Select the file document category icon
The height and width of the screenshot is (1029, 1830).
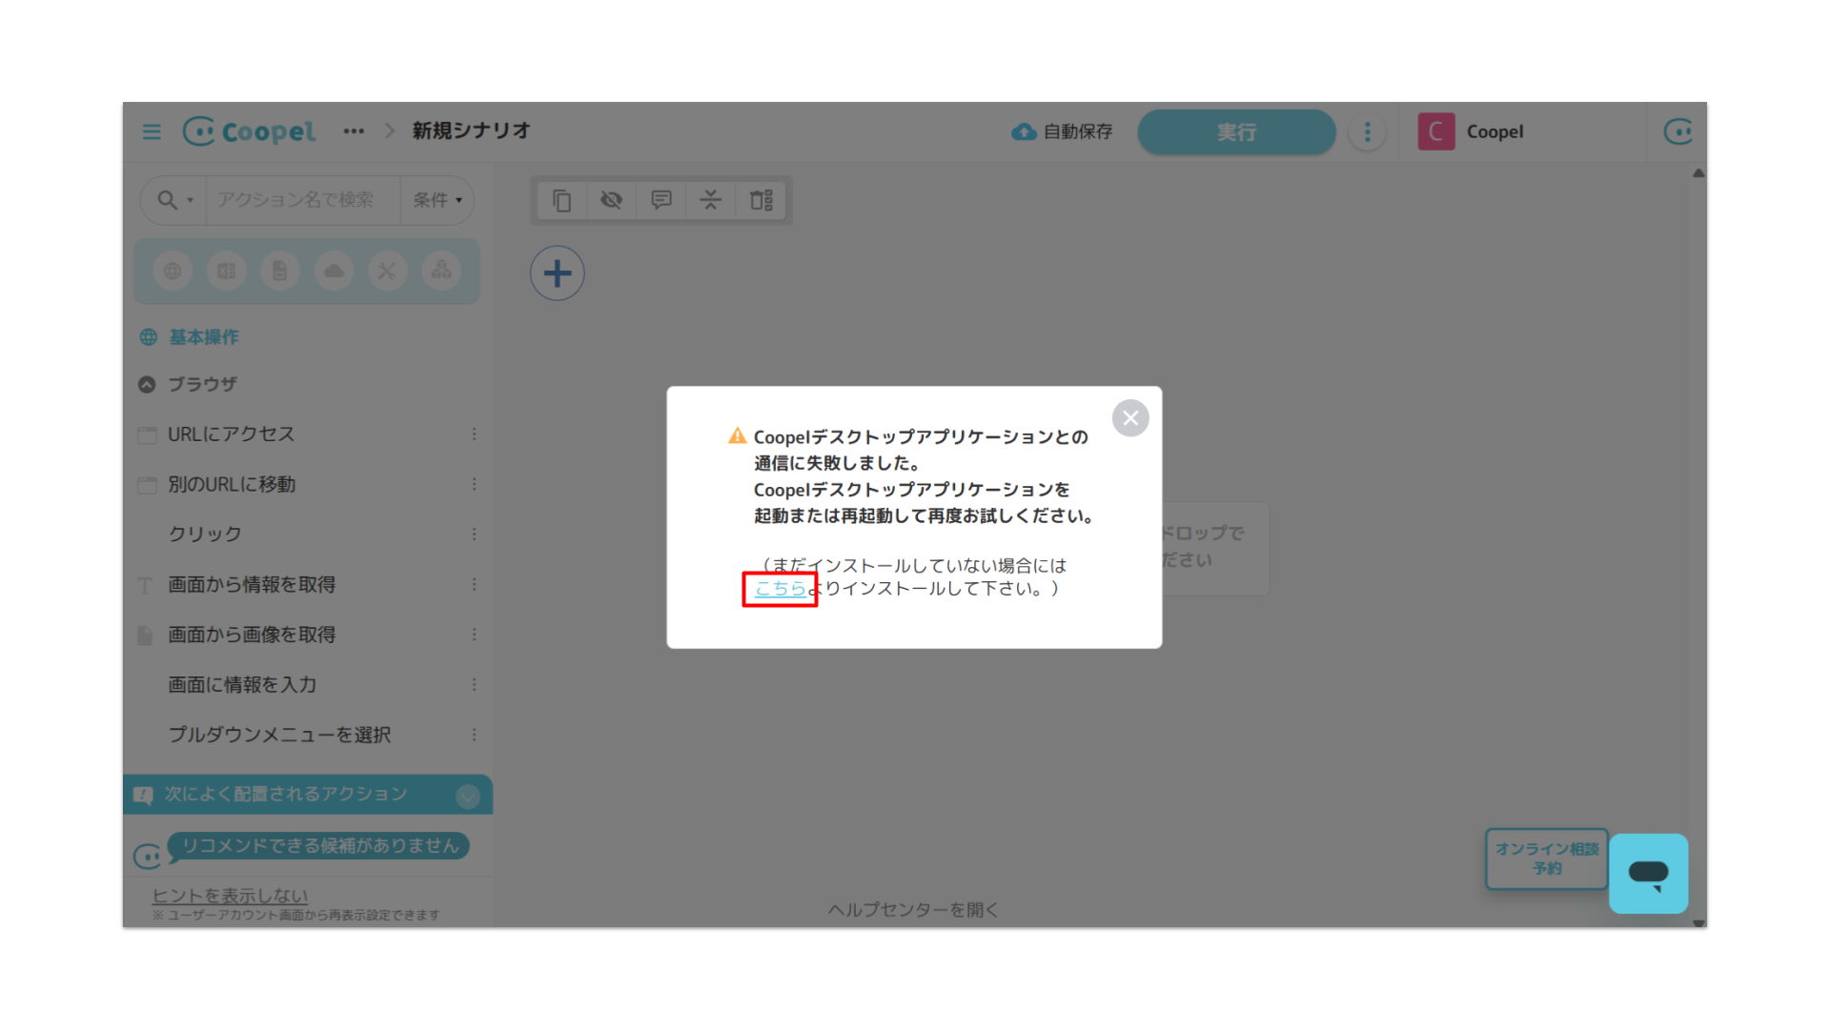(x=279, y=271)
